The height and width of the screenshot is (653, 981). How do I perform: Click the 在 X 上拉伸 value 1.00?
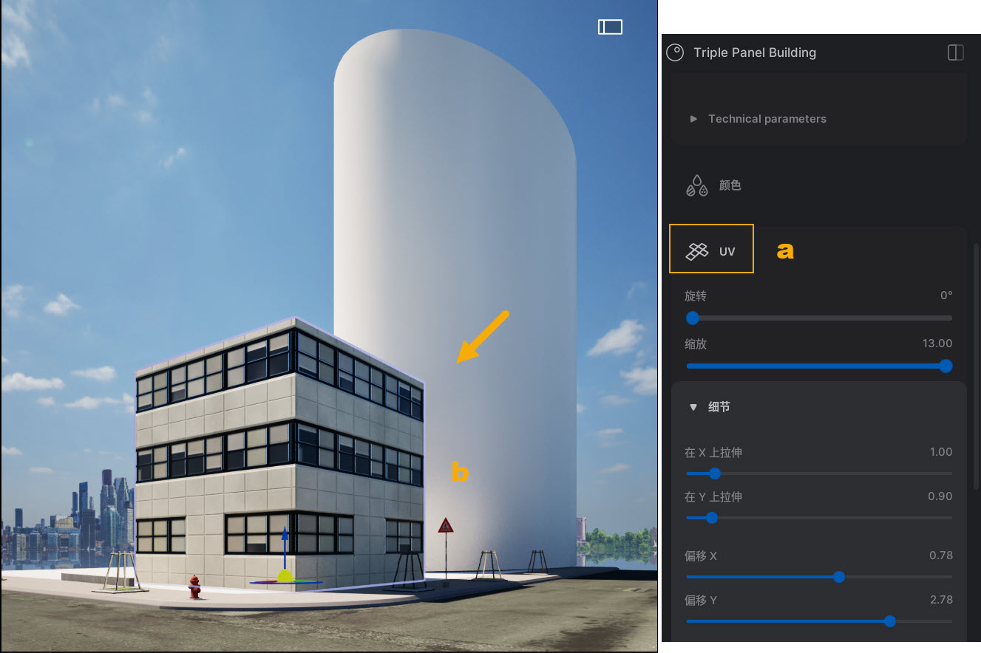click(x=941, y=452)
